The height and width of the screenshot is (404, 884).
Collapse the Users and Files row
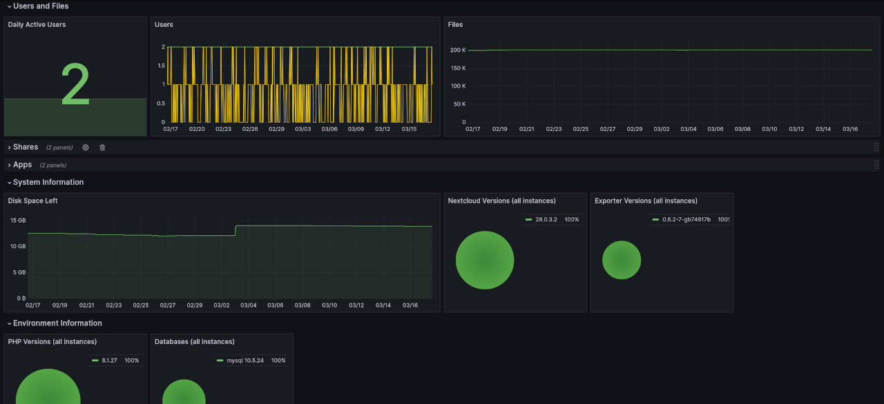tap(40, 6)
